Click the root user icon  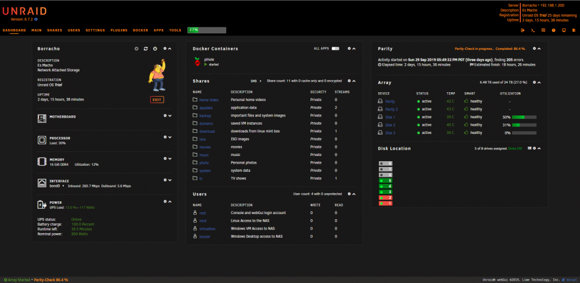[195, 213]
